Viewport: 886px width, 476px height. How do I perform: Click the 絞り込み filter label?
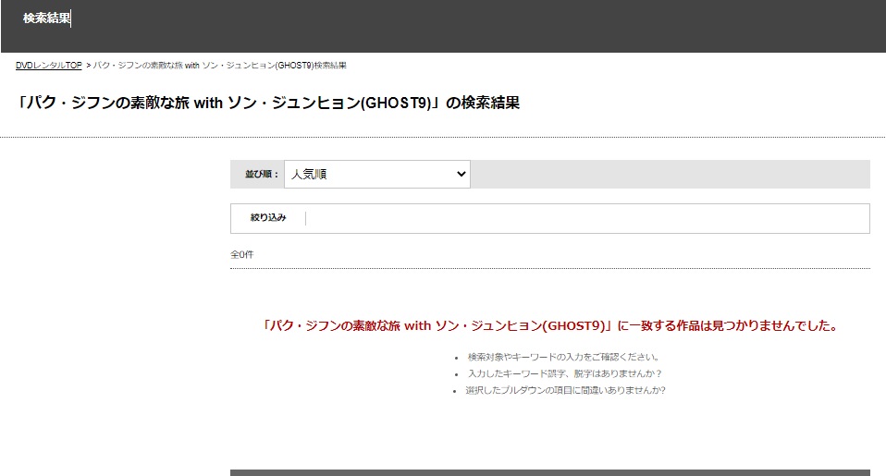click(268, 217)
